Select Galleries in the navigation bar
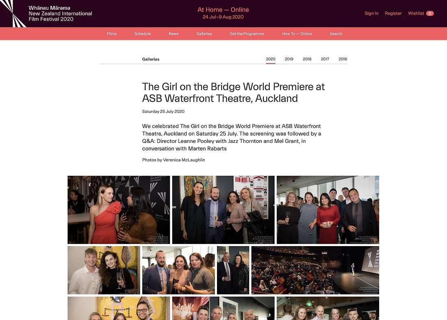The width and height of the screenshot is (447, 320). [x=204, y=34]
